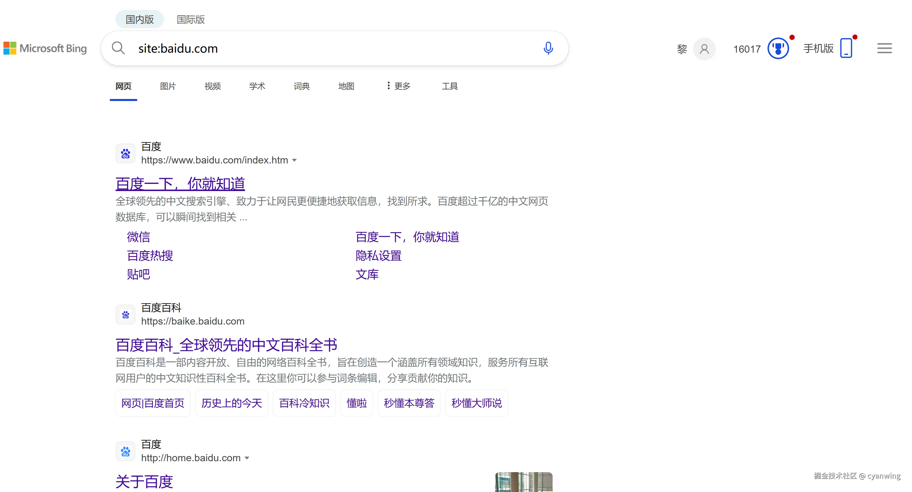
Task: Open the 百度百科_全球领先的中文百科全书 result link
Action: coord(226,345)
